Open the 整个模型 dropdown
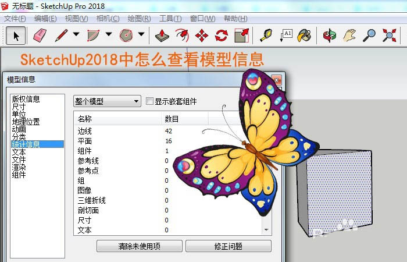 (x=107, y=101)
